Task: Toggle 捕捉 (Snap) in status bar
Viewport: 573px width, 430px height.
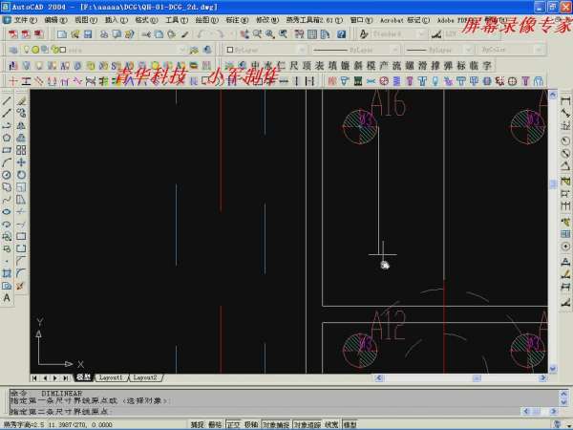Action: tap(197, 424)
